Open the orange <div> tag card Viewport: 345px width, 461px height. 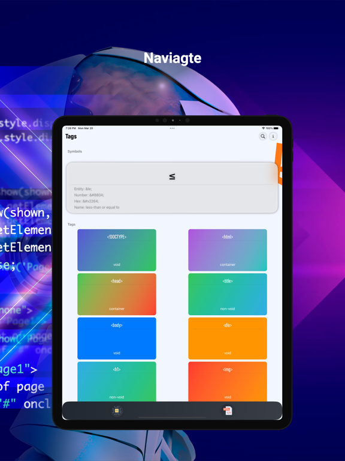click(x=228, y=339)
